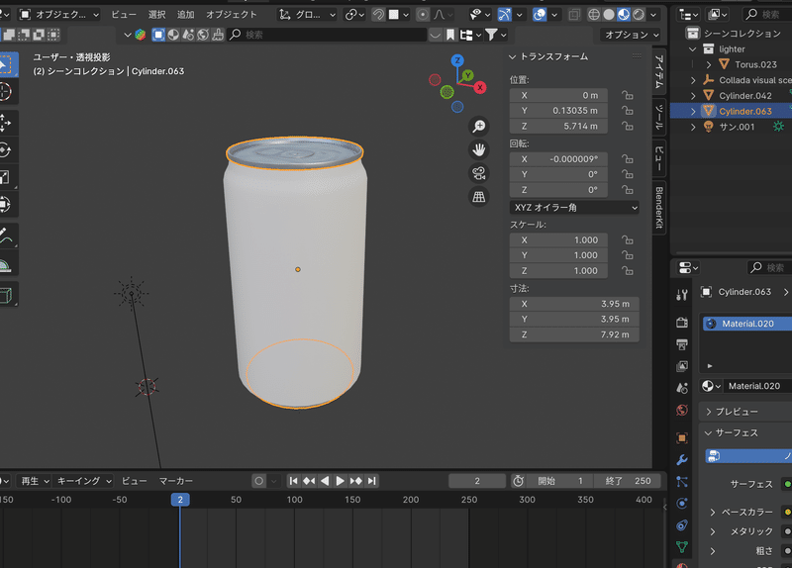Expand the Cylinder.042 item in outliner
Viewport: 792px width, 568px height.
692,96
